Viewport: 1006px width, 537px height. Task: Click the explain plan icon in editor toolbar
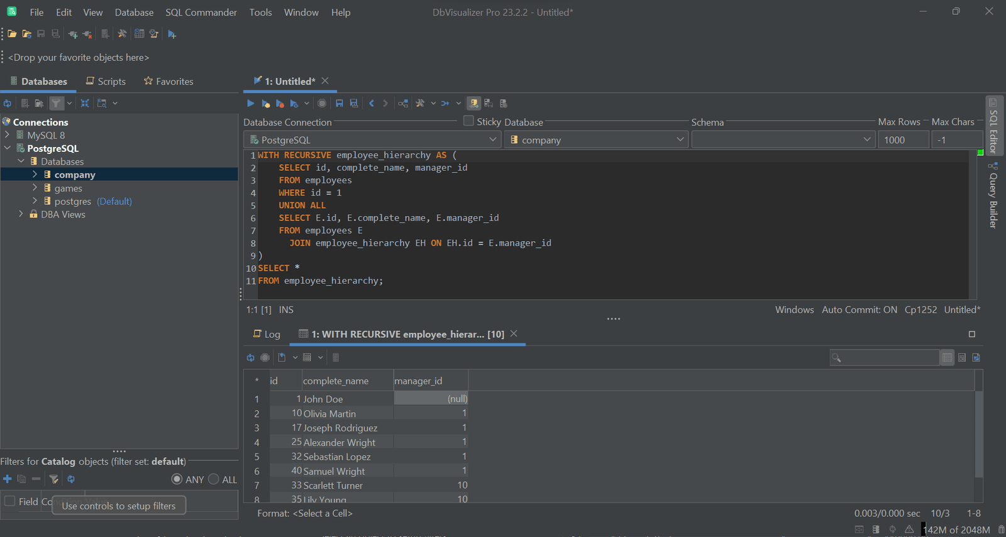click(x=403, y=104)
